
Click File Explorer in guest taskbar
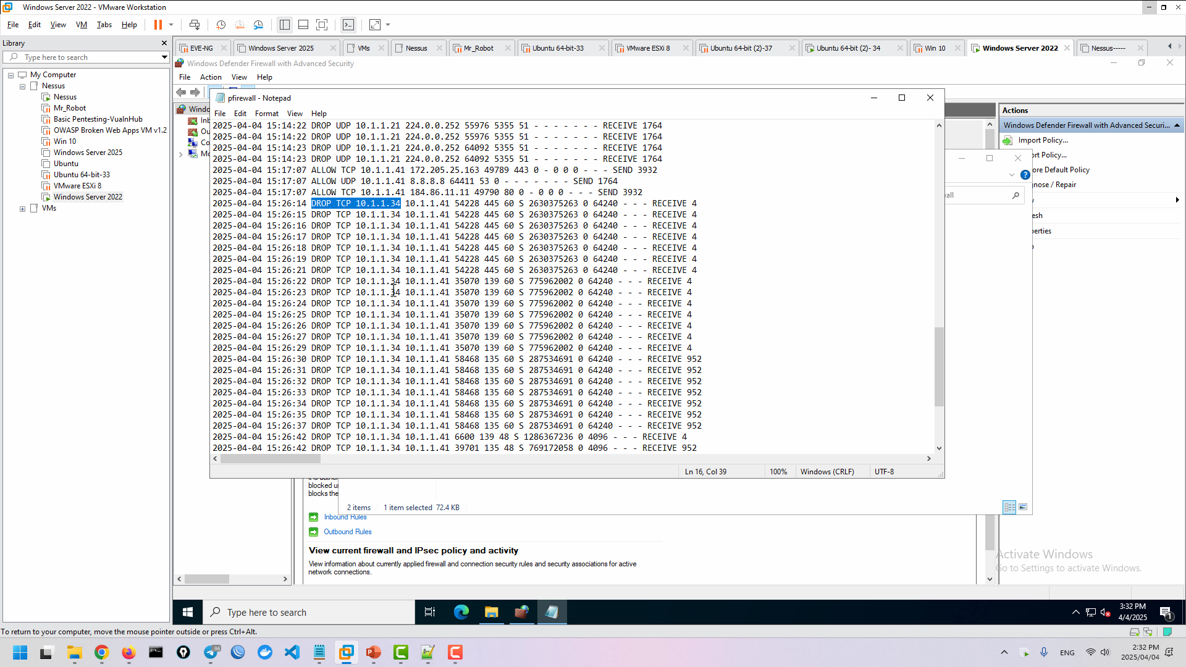point(491,612)
